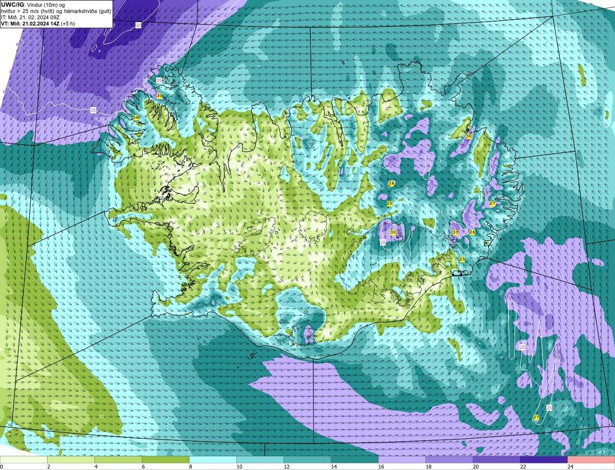This screenshot has width=615, height=470.
Task: Click legend tick value 22
Action: 523,467
